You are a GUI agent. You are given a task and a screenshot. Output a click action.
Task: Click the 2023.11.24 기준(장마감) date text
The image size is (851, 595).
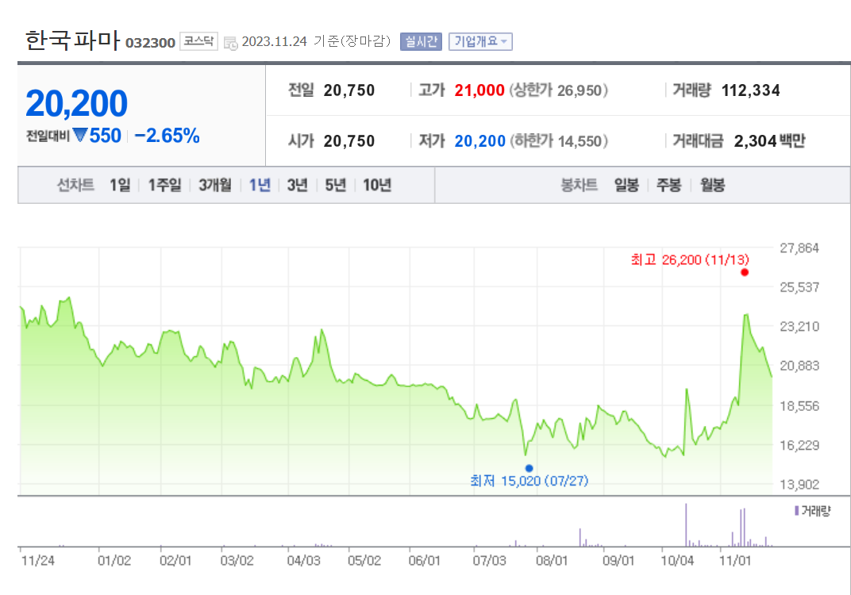[316, 41]
